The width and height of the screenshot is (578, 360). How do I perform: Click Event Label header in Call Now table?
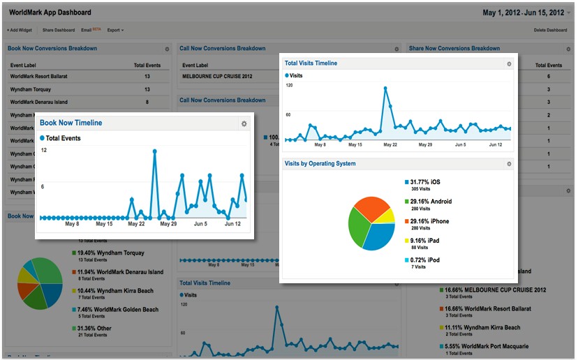195,65
